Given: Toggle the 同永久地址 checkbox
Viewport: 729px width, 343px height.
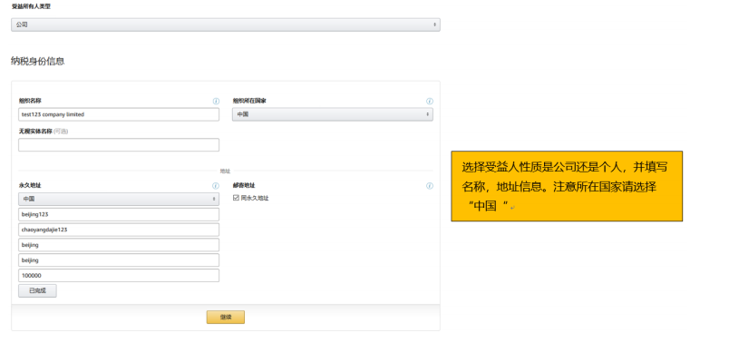Looking at the screenshot, I should click(x=236, y=198).
